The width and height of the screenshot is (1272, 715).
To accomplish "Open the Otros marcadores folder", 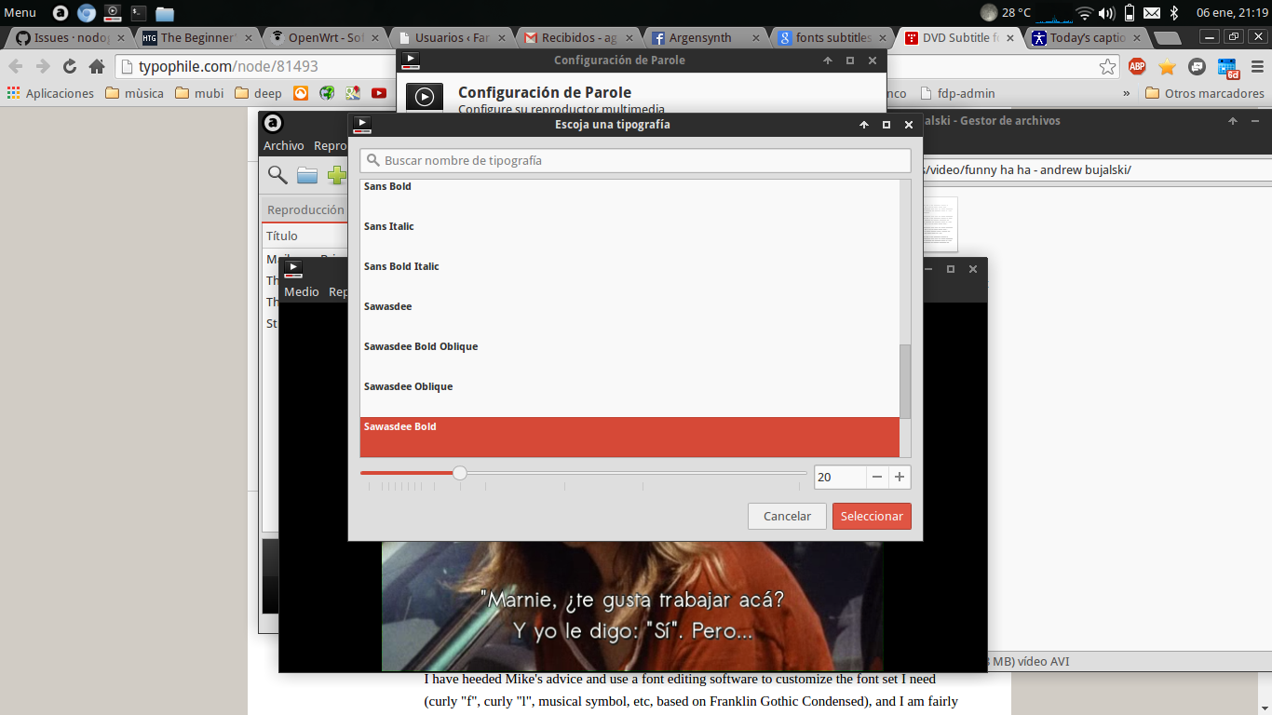I will coord(1204,93).
